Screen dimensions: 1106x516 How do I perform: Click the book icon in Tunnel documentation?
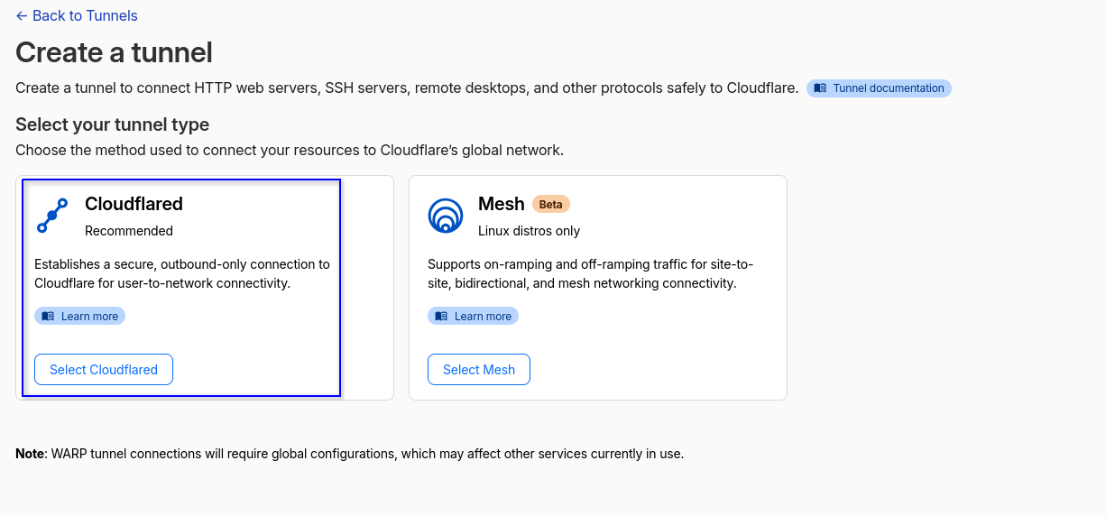(820, 88)
